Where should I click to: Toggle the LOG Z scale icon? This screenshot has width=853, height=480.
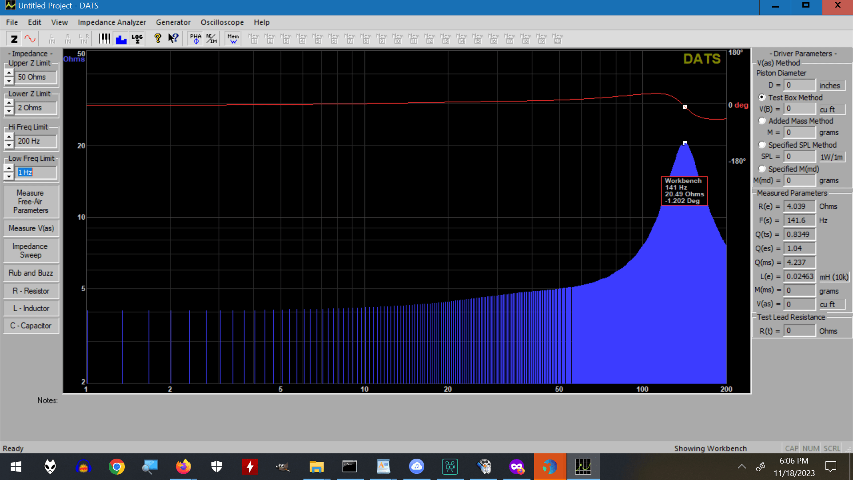coord(137,39)
